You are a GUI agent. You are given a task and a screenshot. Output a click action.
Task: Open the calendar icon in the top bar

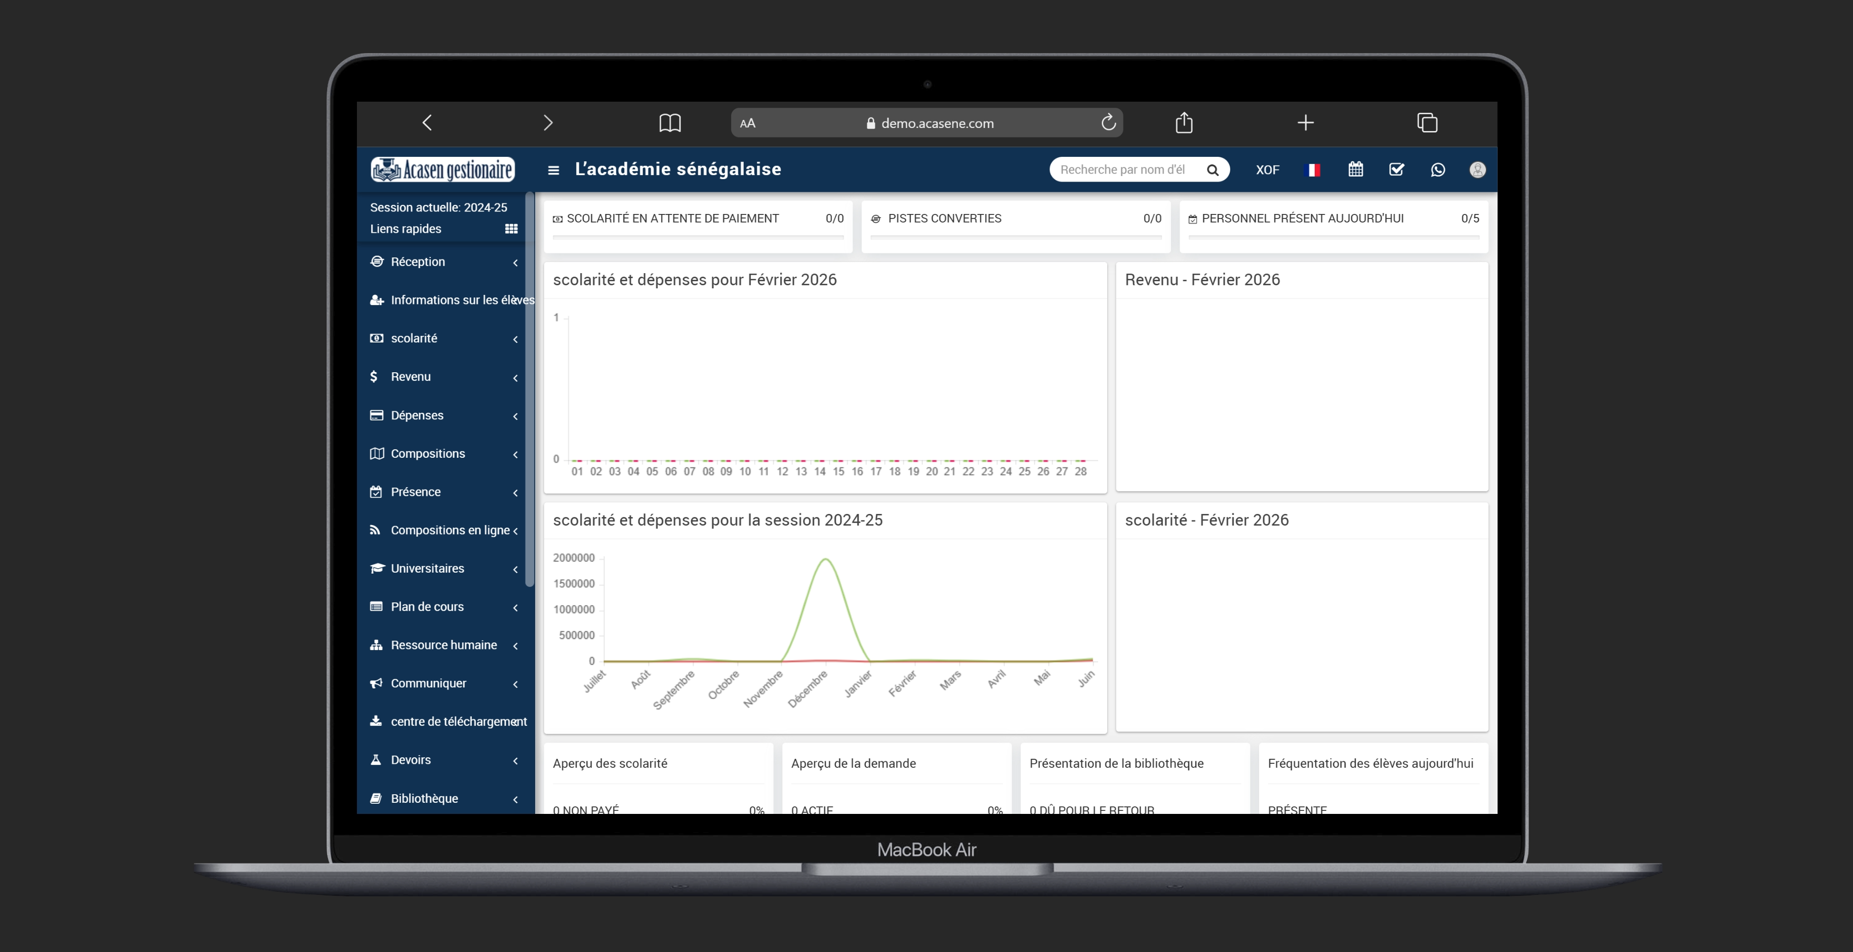[x=1355, y=169]
